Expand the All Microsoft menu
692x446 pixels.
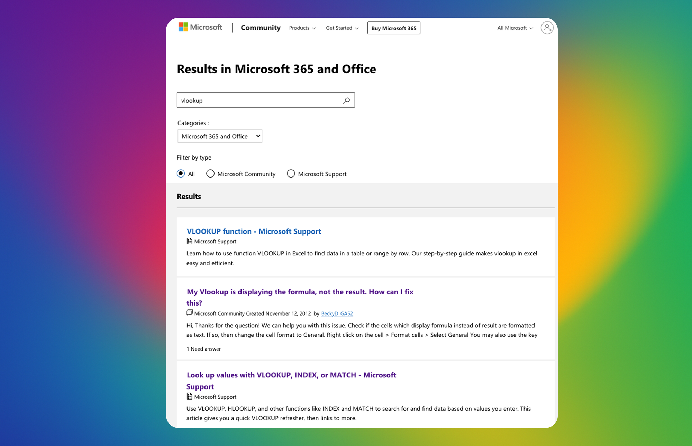[x=515, y=28]
